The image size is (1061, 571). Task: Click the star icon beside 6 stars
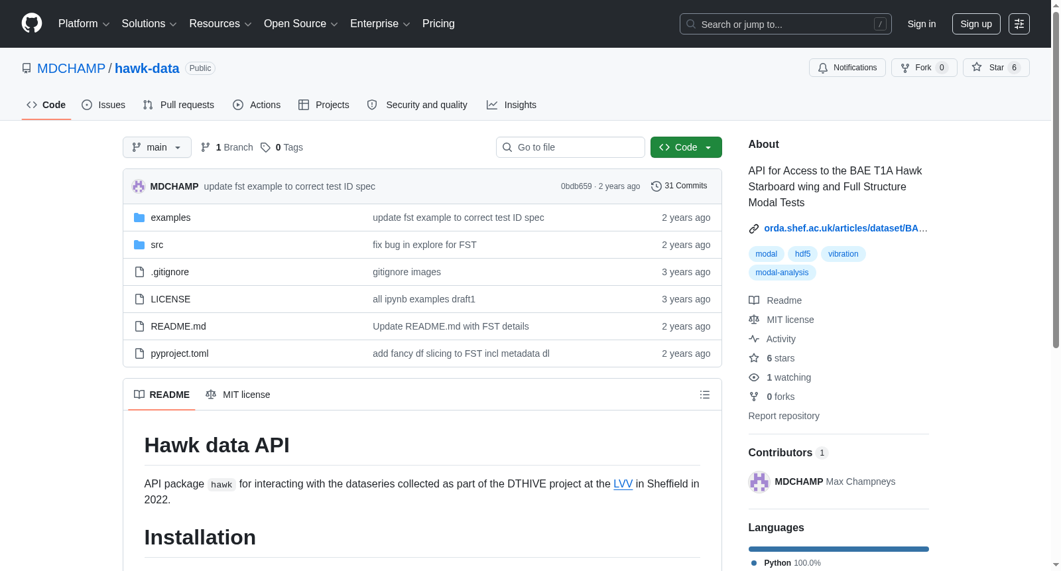coord(754,358)
